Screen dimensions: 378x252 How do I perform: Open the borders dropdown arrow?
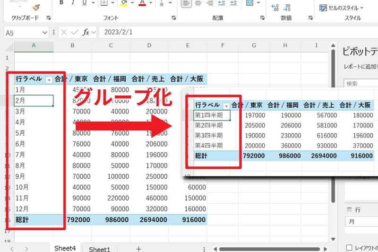tap(112, 3)
